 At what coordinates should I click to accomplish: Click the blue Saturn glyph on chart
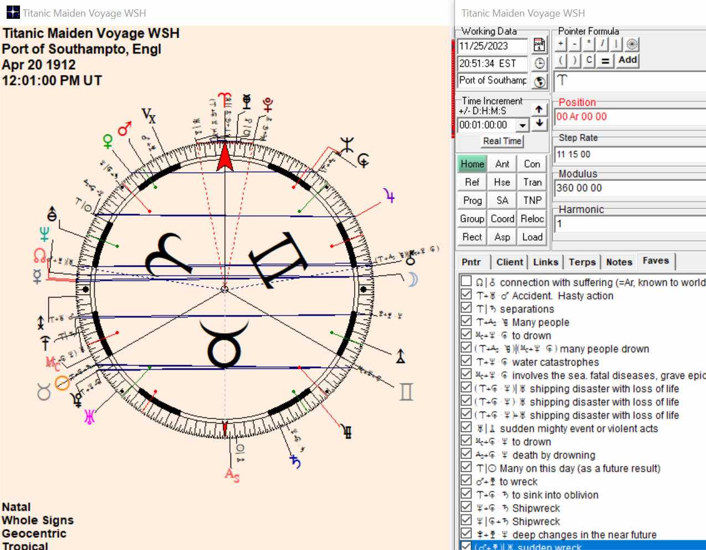coord(295,461)
